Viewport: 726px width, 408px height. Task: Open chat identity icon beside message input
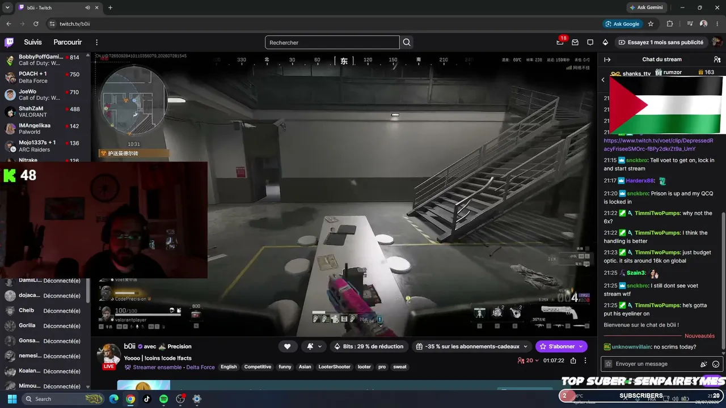[x=609, y=364]
